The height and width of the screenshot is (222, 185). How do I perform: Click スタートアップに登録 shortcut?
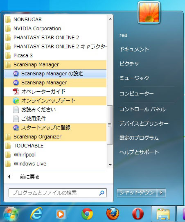click(55, 128)
